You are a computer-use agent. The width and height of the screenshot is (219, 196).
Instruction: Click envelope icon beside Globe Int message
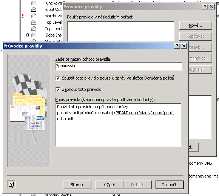point(34,35)
